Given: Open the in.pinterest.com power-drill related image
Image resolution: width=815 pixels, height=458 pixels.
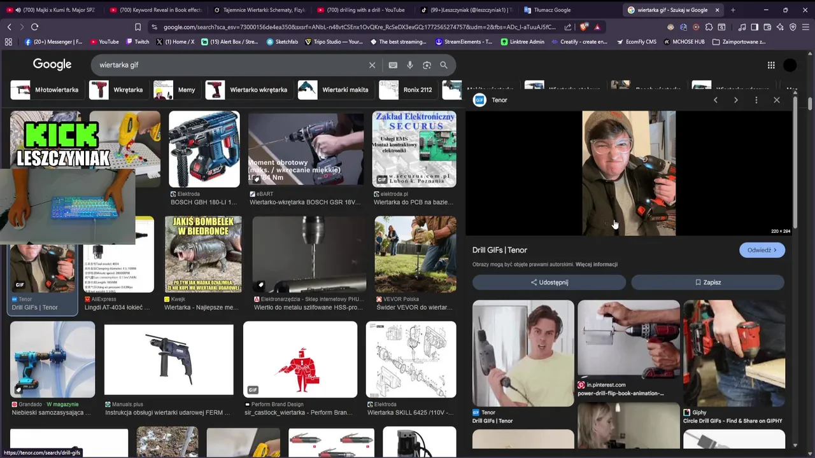Looking at the screenshot, I should pyautogui.click(x=628, y=338).
